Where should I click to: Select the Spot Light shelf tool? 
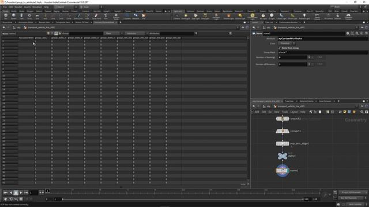coord(195,16)
